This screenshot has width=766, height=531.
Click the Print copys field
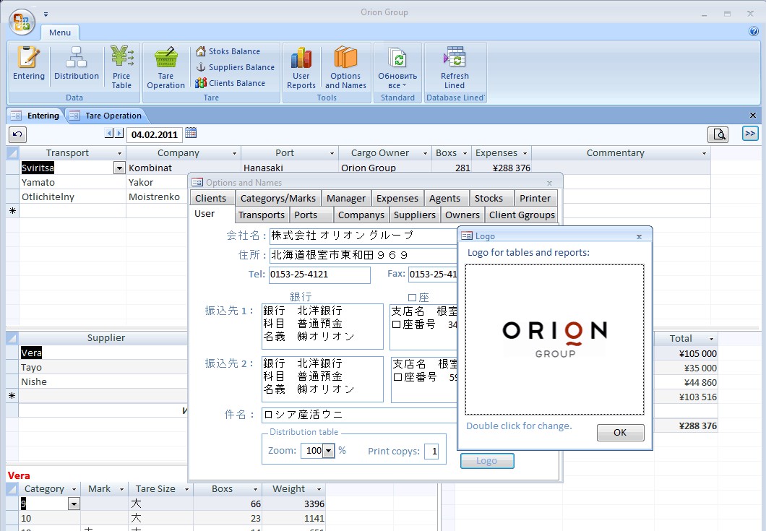coord(431,451)
